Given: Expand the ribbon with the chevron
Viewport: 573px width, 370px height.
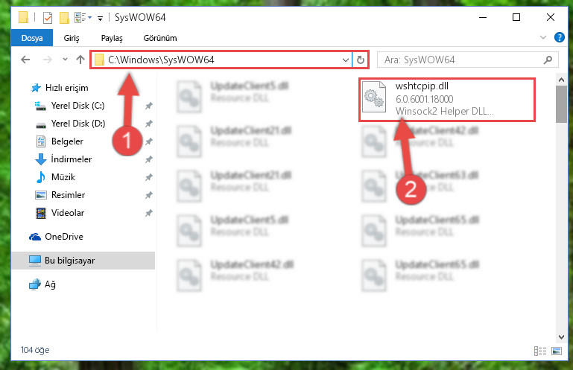Looking at the screenshot, I should (x=543, y=37).
